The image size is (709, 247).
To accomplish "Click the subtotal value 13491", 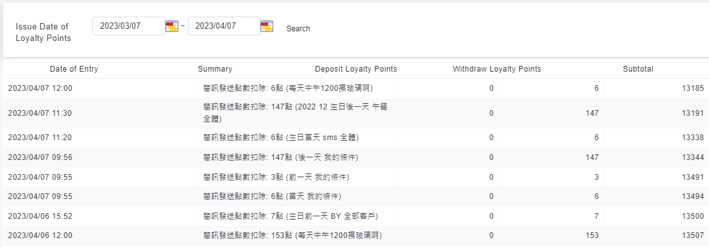I will pyautogui.click(x=693, y=177).
